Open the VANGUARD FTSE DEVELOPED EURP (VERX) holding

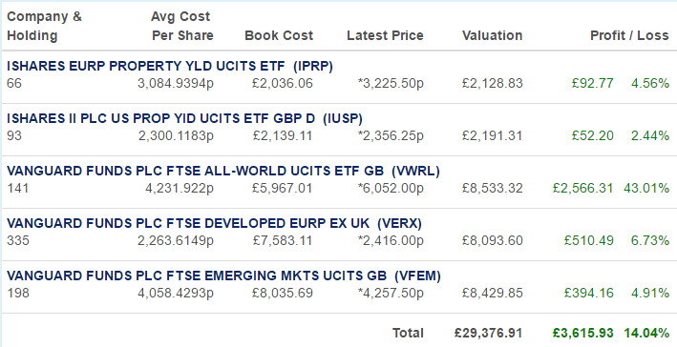tap(214, 223)
